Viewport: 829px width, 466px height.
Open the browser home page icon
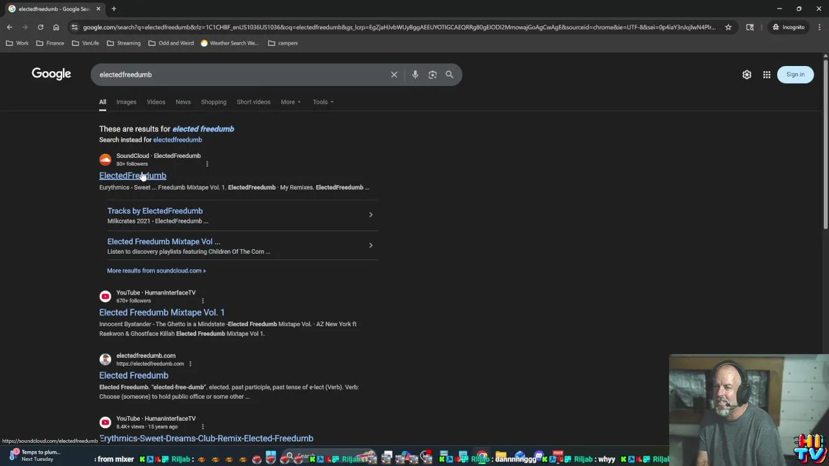click(56, 27)
